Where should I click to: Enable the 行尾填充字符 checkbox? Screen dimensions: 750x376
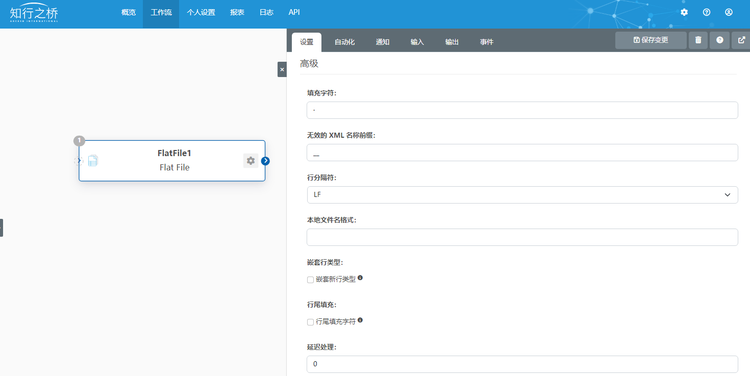pos(310,322)
